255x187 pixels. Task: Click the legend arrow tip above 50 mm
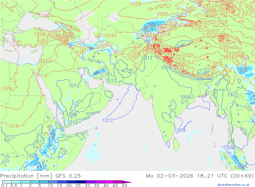point(127,182)
